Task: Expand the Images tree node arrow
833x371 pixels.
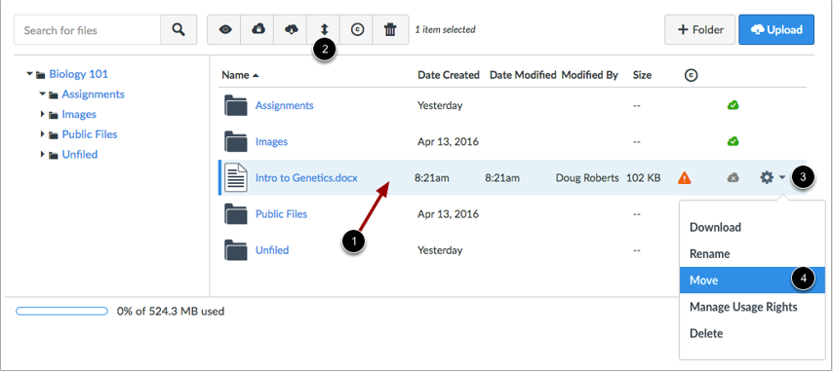Action: [x=43, y=115]
